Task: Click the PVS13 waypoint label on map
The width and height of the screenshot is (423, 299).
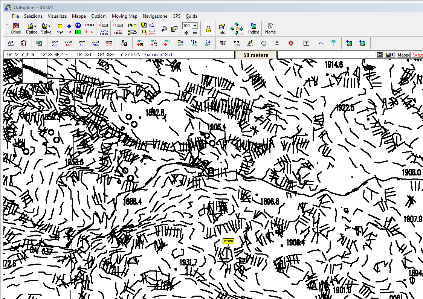Action: 228,241
